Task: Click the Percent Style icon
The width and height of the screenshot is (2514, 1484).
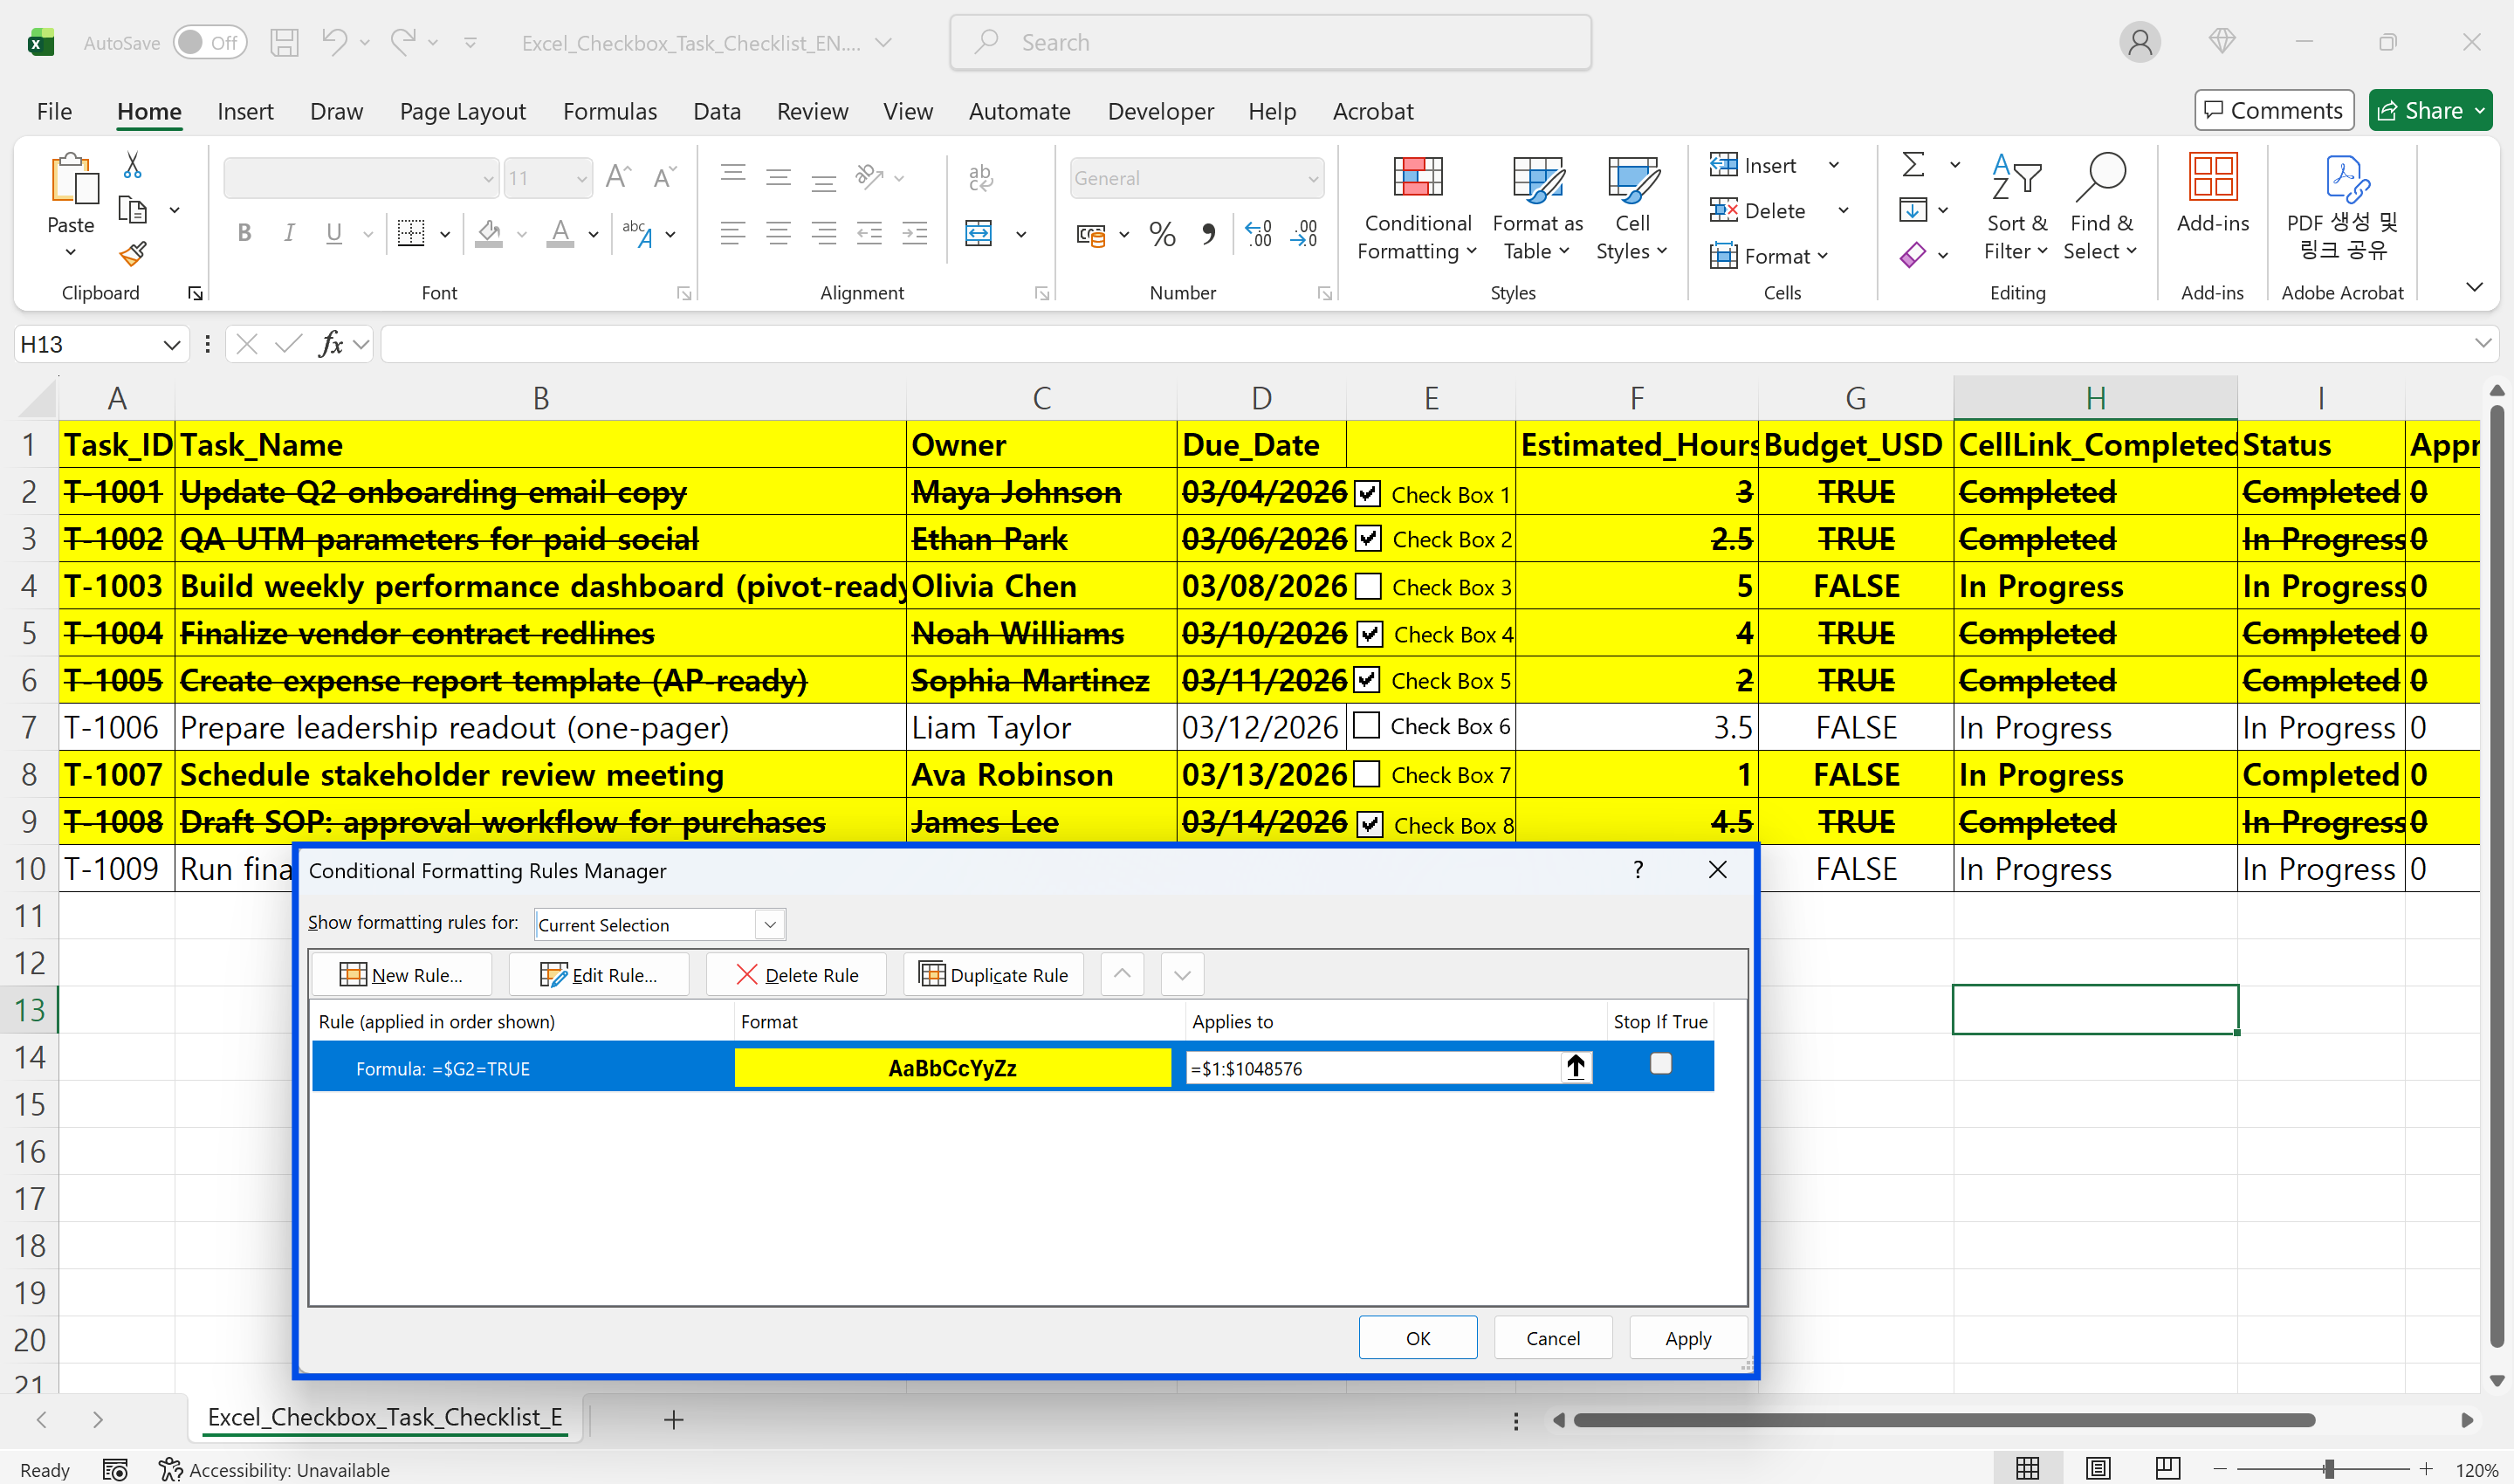Action: tap(1162, 234)
